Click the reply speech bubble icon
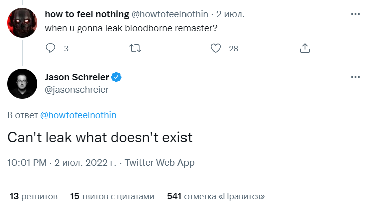 point(50,48)
